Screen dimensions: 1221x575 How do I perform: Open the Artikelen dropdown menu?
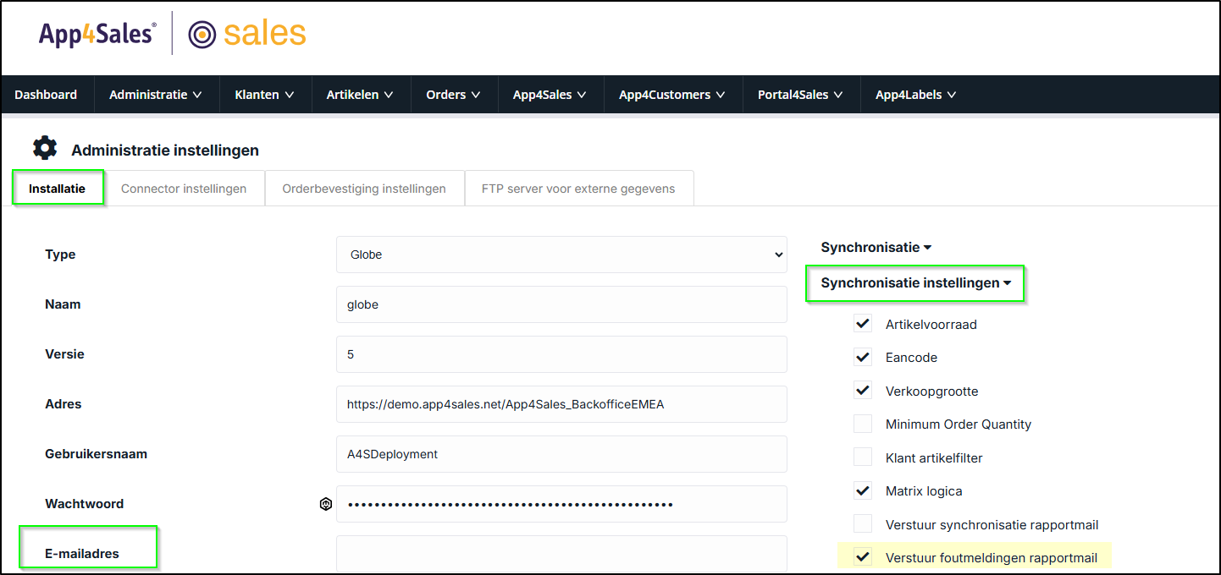tap(360, 95)
